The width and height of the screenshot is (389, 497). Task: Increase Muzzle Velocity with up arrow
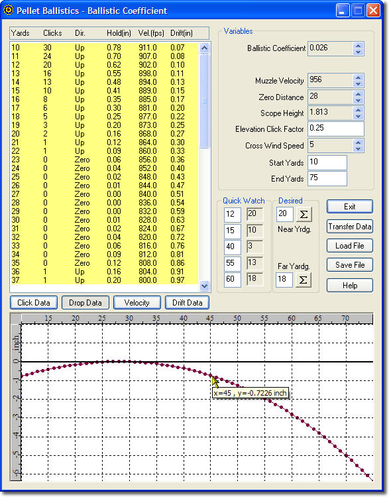pyautogui.click(x=359, y=78)
